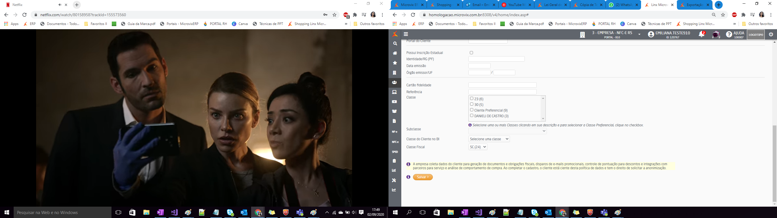777x218 pixels.
Task: Bookmark the Netflix page with star icon
Action: [334, 15]
